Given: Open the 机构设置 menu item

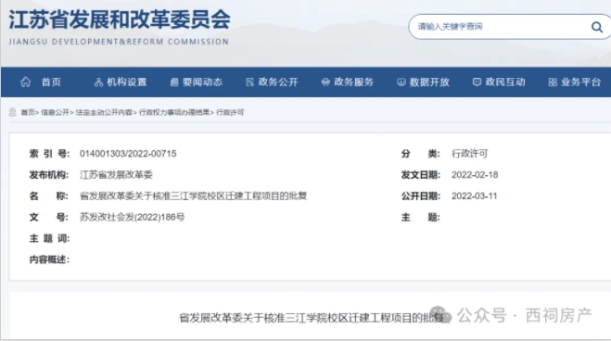Looking at the screenshot, I should pos(127,82).
